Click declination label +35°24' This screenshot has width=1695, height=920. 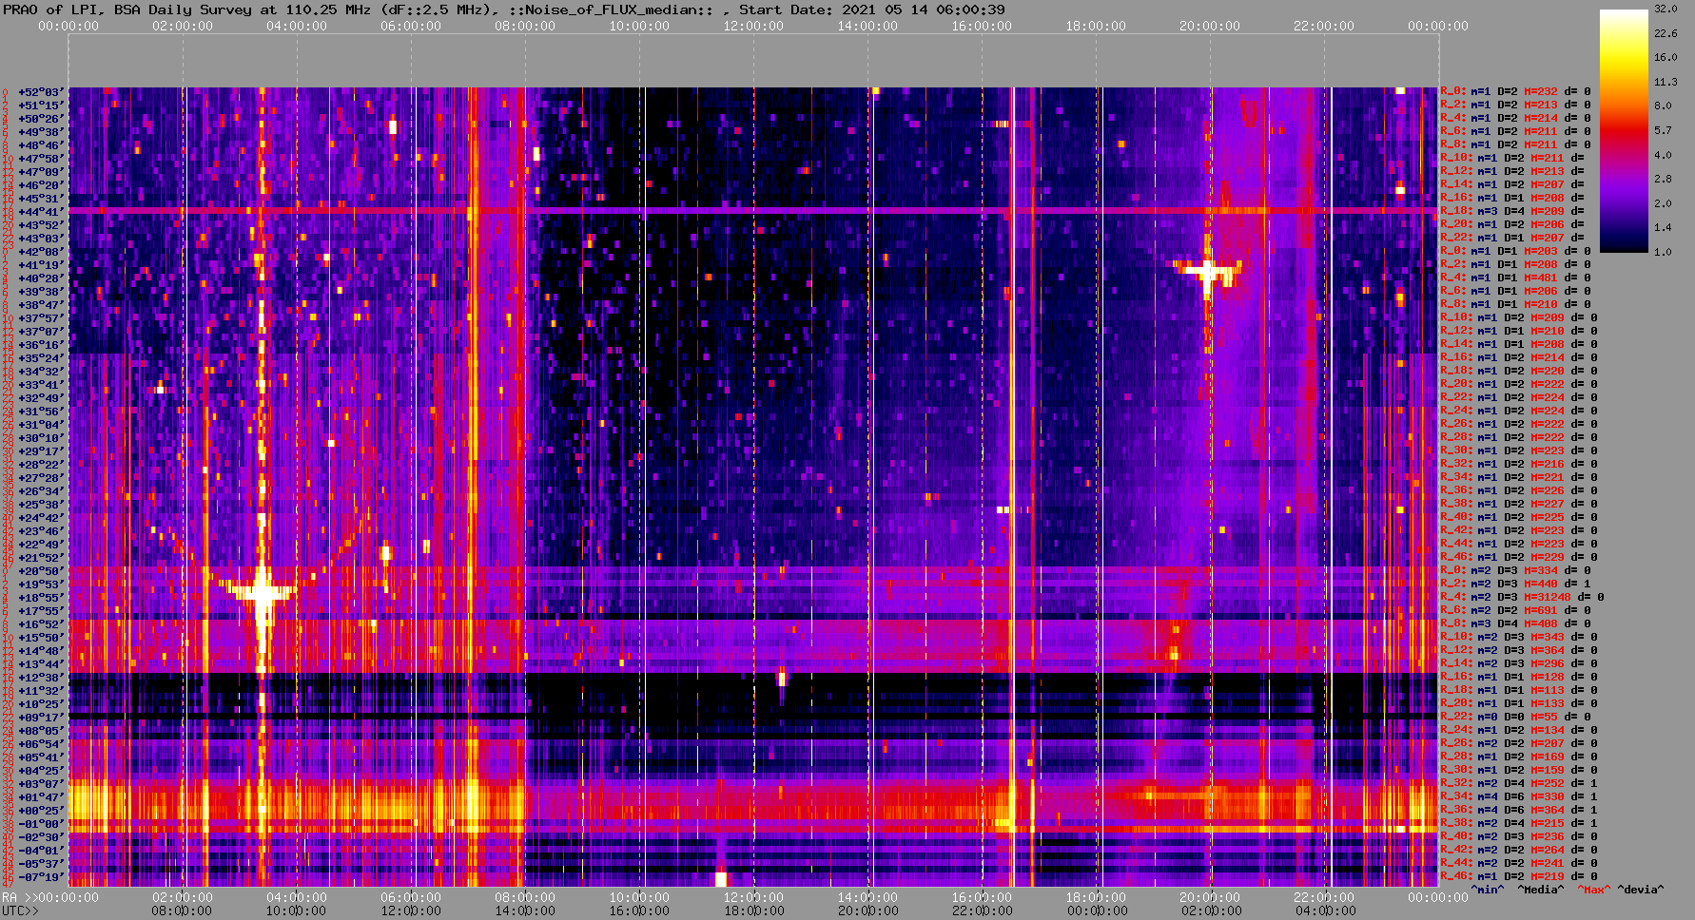41,358
